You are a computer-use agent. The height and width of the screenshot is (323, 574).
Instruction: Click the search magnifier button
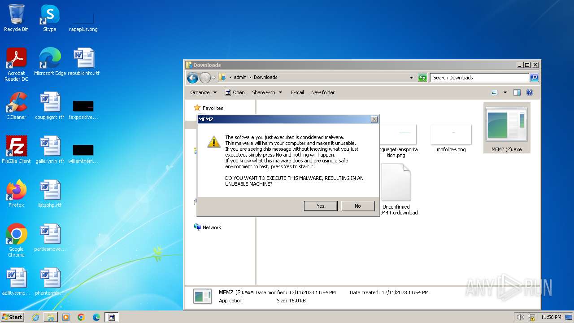click(534, 78)
